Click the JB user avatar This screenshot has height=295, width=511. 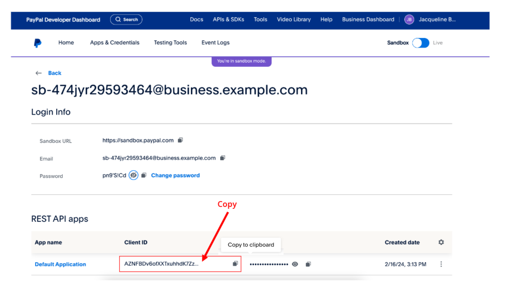[x=409, y=20]
